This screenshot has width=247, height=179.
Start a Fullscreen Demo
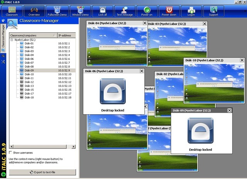coord(57,10)
